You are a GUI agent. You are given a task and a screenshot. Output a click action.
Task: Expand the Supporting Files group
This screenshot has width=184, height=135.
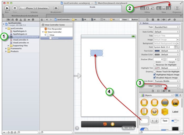[x=8, y=45]
